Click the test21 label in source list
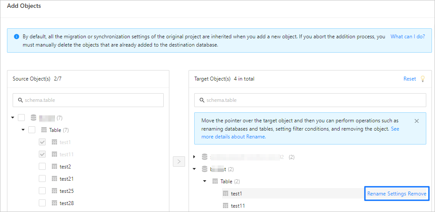435x212 pixels. pyautogui.click(x=67, y=179)
